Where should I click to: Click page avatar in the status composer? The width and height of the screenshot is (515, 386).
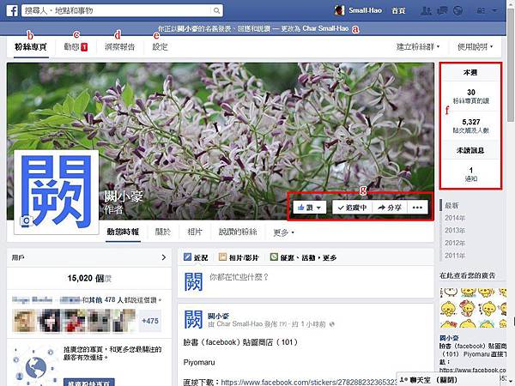193,282
